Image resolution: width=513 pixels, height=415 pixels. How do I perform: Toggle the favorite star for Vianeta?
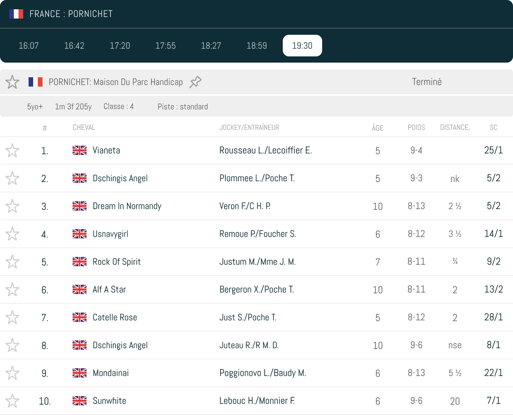(12, 150)
